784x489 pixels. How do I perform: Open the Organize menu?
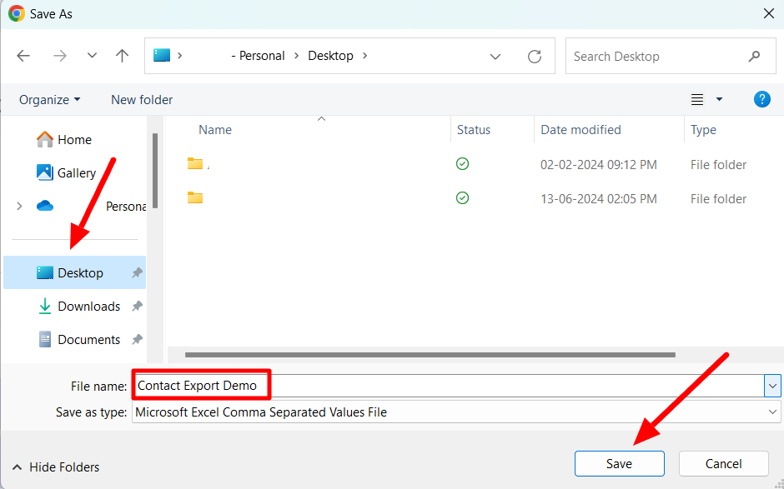pos(49,100)
